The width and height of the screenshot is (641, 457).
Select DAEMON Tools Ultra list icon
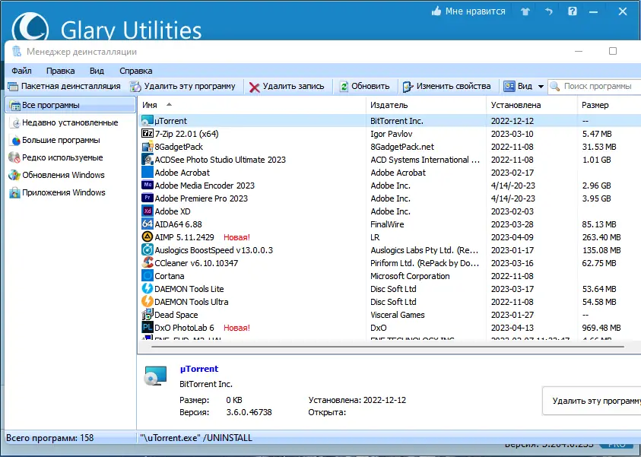click(x=148, y=302)
